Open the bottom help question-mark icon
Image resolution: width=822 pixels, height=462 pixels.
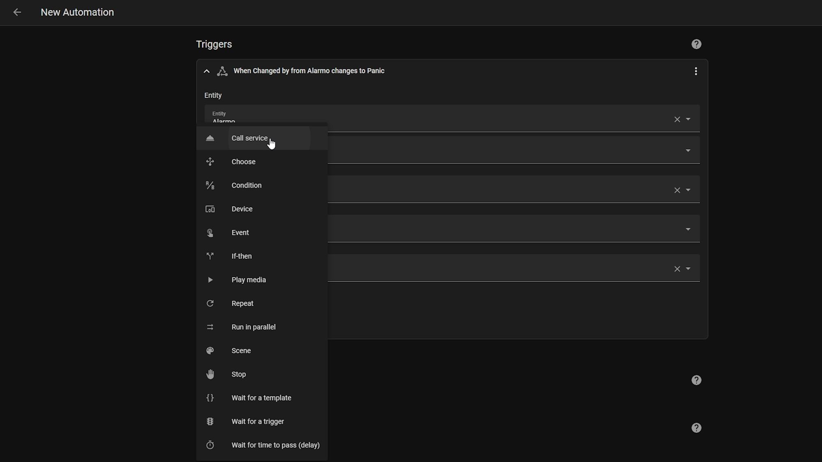(696, 428)
